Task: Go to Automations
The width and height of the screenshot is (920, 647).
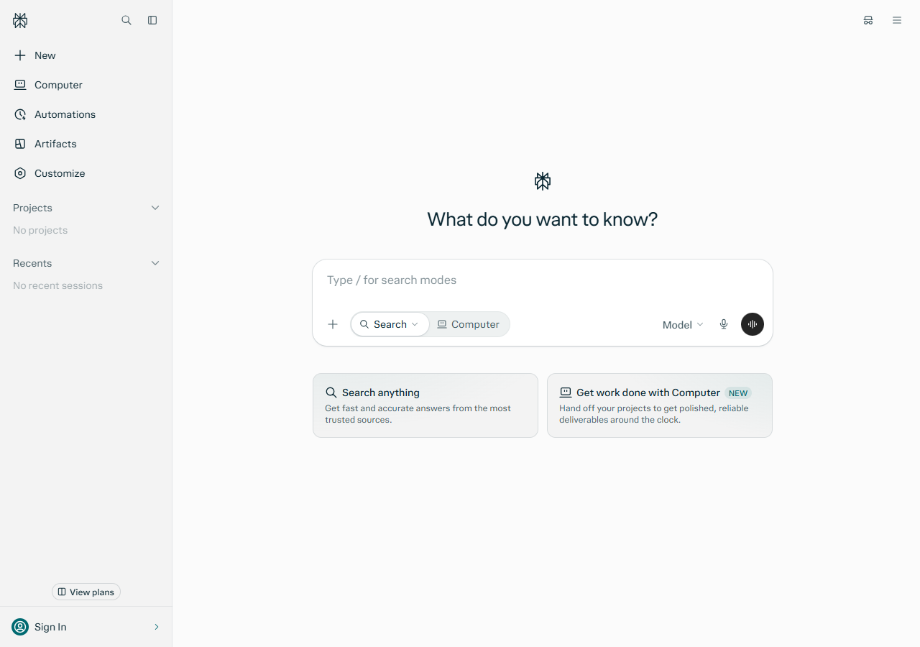Action: click(86, 114)
